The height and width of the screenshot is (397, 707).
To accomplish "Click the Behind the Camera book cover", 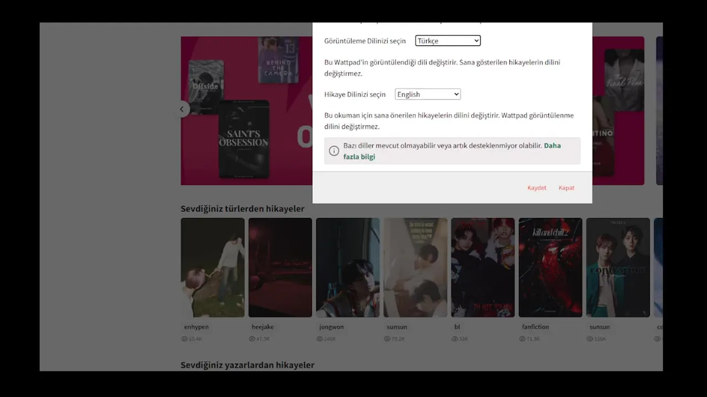I will click(278, 60).
